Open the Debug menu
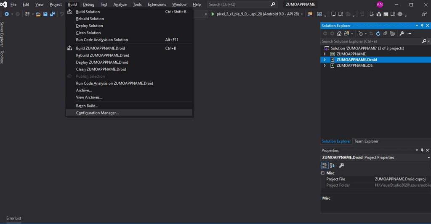The height and width of the screenshot is (224, 431). click(x=88, y=4)
